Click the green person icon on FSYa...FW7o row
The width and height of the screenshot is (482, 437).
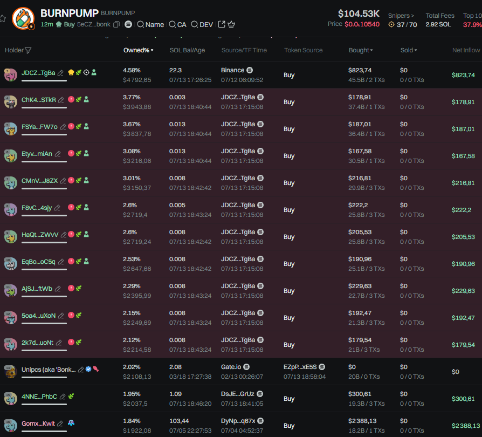tap(86, 126)
